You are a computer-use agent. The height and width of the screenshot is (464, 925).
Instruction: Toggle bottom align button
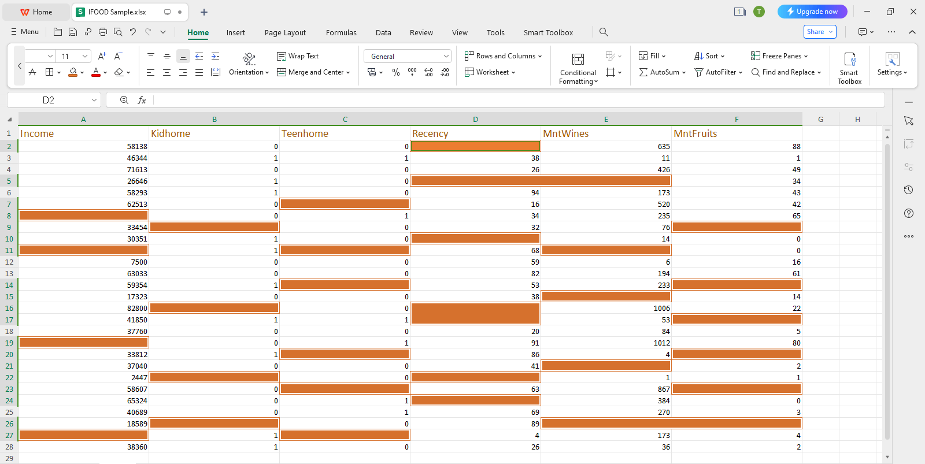[x=183, y=56]
